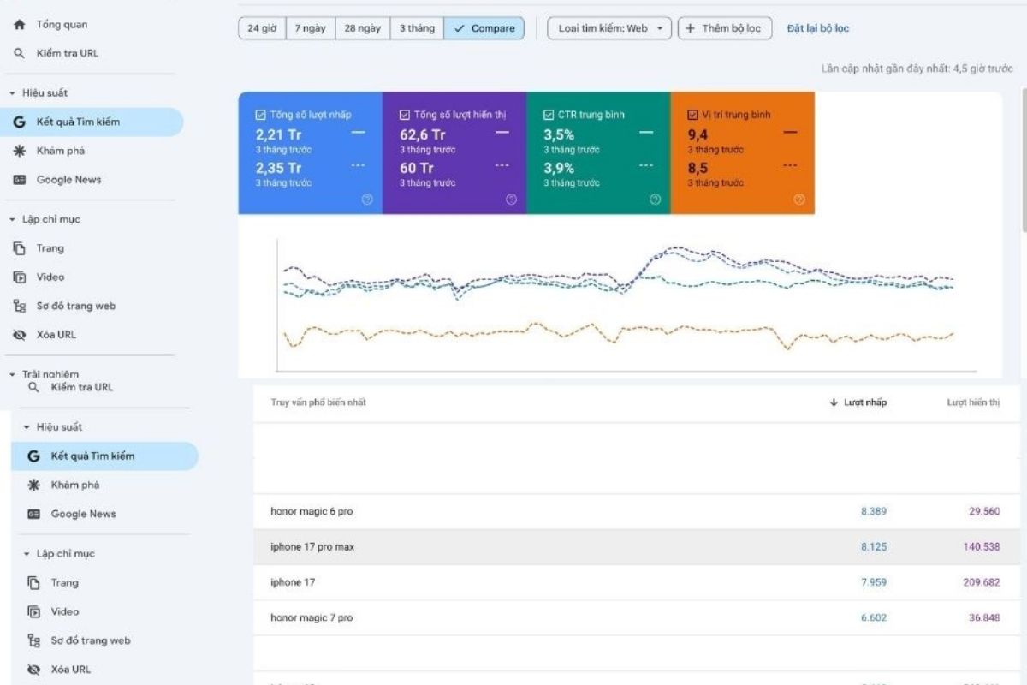Select the Video icon under upper Lập chỉ mục
Screen dimensions: 1027x685
[x=20, y=277]
